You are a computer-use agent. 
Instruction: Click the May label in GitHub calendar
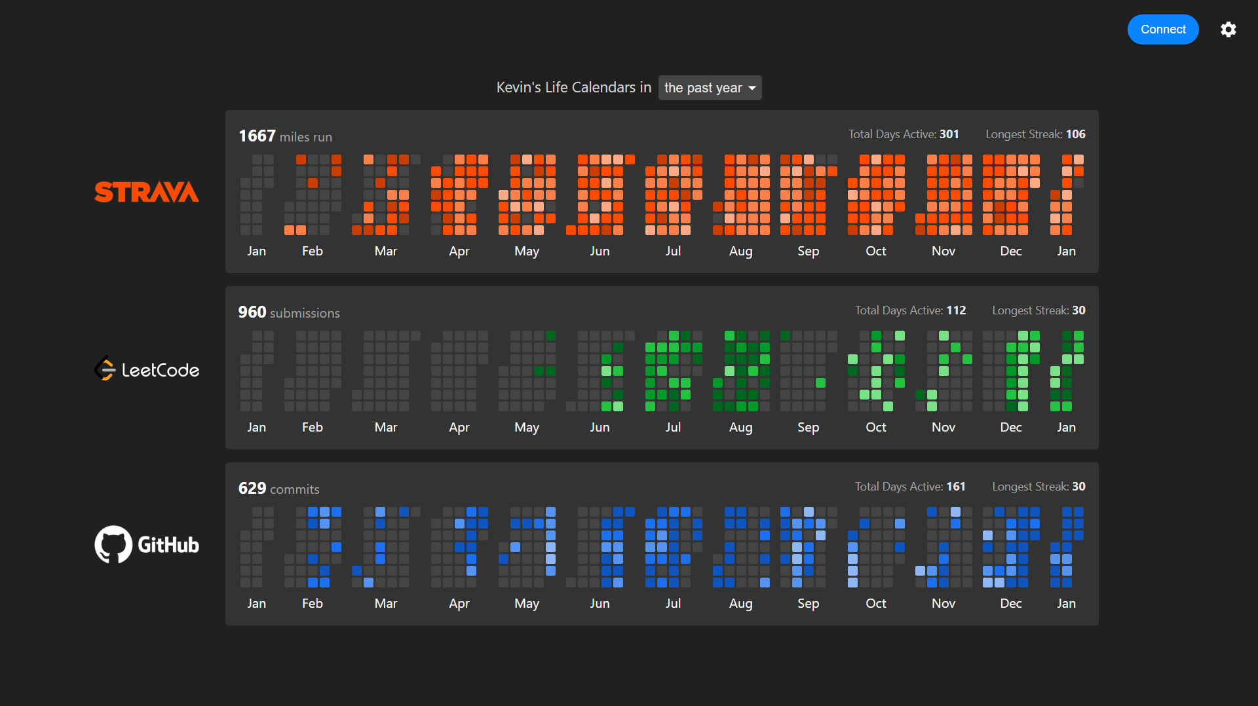527,603
